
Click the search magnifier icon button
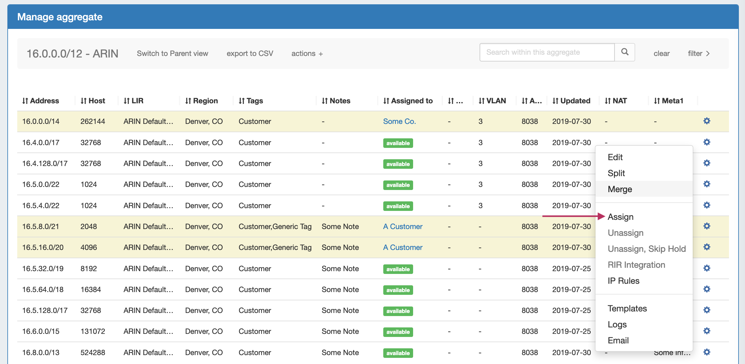(x=624, y=52)
